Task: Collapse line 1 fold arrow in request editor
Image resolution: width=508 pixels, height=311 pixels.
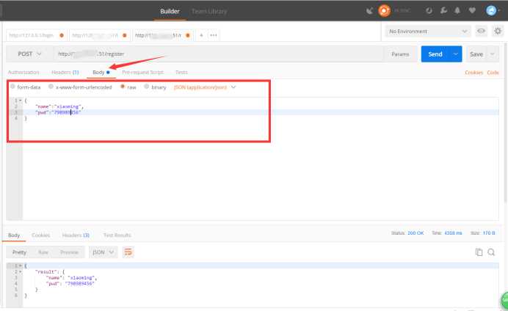Action: click(20, 100)
